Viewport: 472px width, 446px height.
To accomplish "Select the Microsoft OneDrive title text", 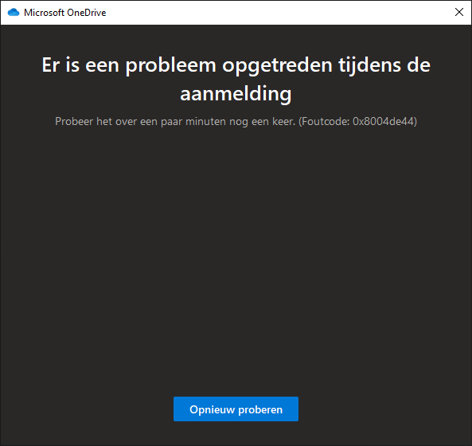I will (64, 13).
